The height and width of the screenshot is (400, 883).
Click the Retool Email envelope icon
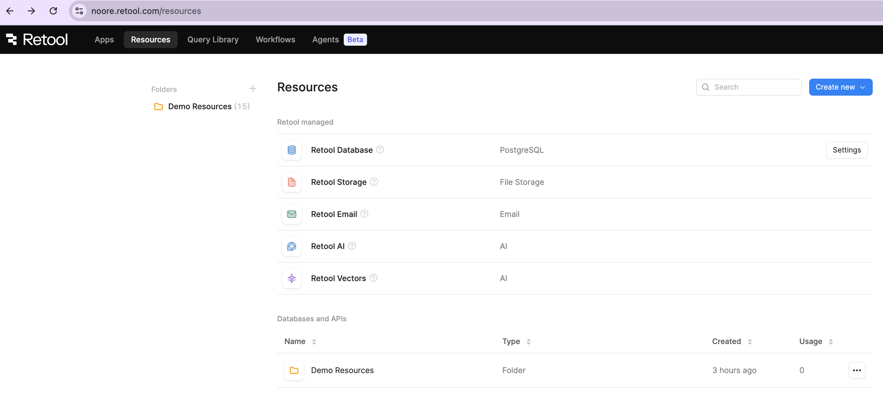[x=291, y=214]
